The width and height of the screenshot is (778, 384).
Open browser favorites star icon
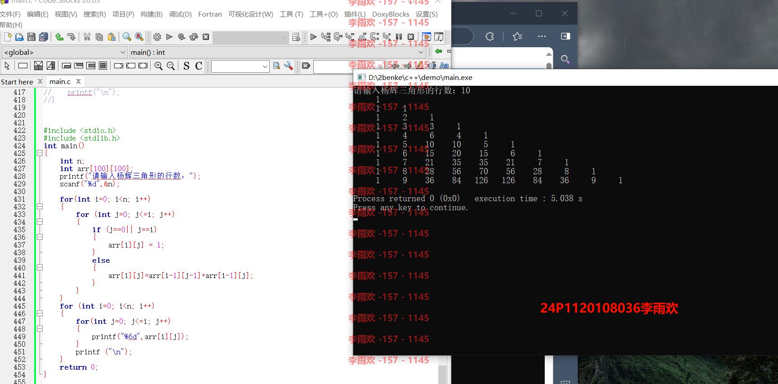[x=517, y=36]
